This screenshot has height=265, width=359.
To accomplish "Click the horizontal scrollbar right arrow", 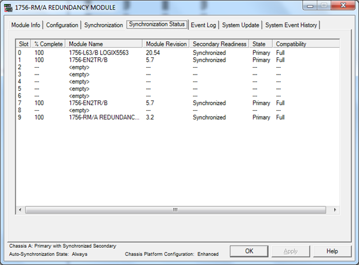I will pos(335,210).
